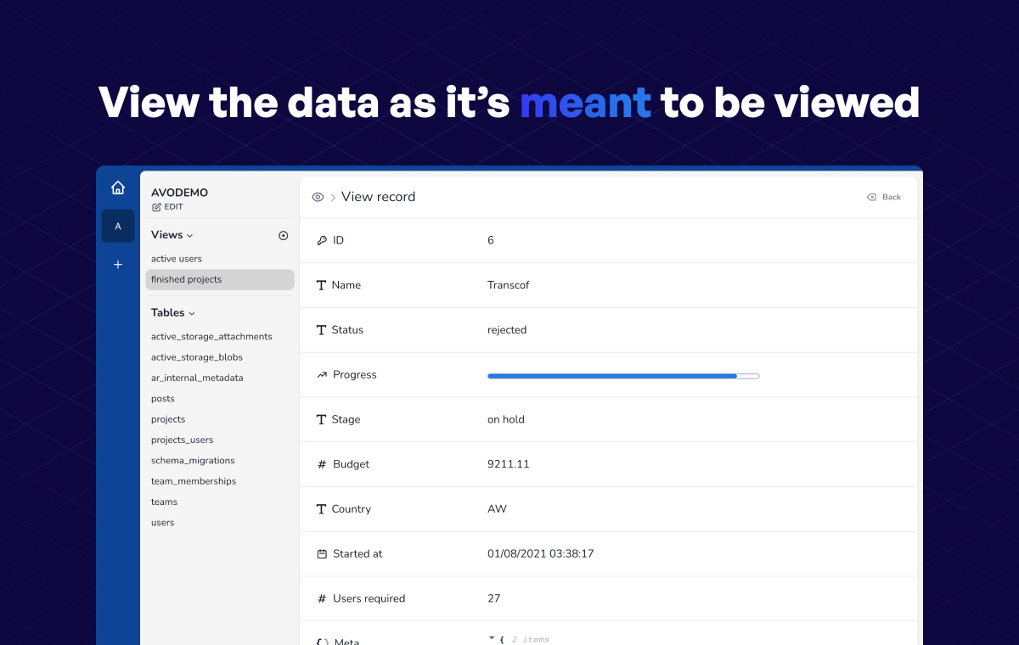Add a new view with circled plus

click(x=284, y=235)
